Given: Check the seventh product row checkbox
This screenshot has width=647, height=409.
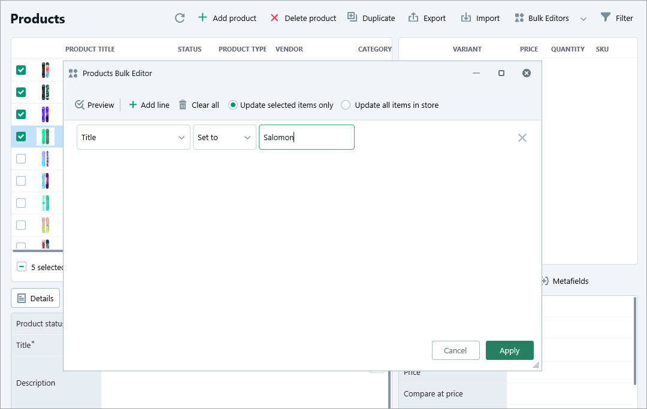Looking at the screenshot, I should (21, 203).
